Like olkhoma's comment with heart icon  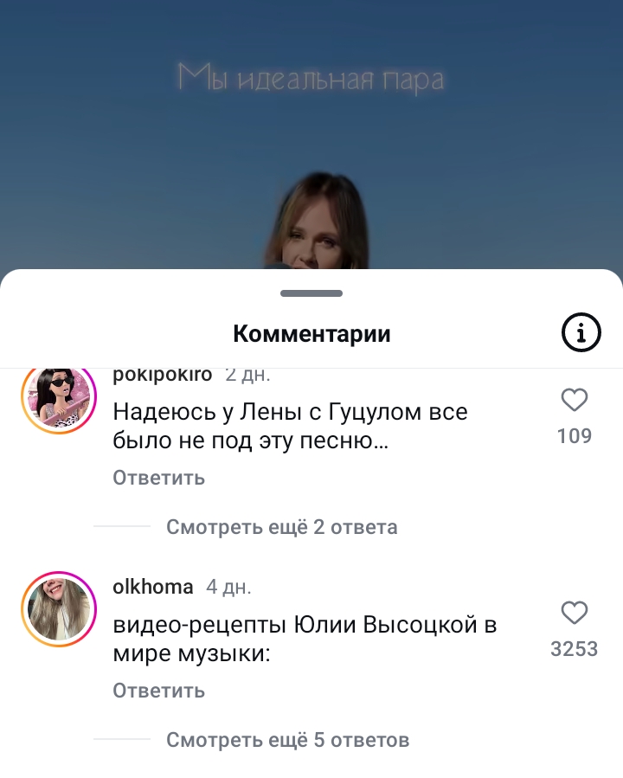point(575,613)
